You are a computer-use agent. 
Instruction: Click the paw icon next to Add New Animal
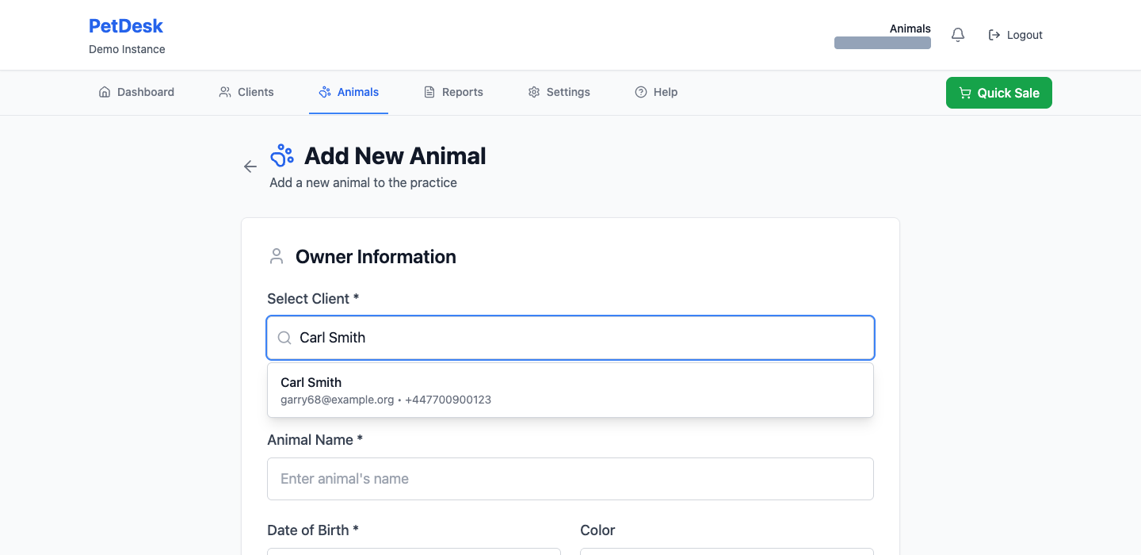point(282,155)
